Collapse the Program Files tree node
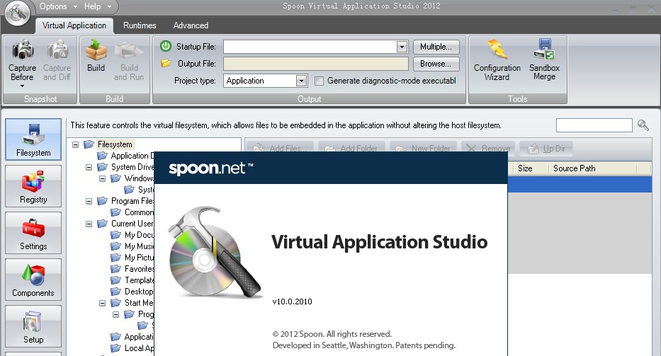The image size is (661, 356). click(89, 202)
